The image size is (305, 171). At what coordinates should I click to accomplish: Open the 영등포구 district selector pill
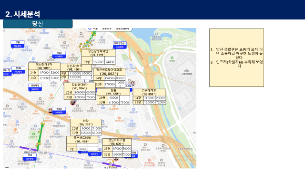pos(107,29)
